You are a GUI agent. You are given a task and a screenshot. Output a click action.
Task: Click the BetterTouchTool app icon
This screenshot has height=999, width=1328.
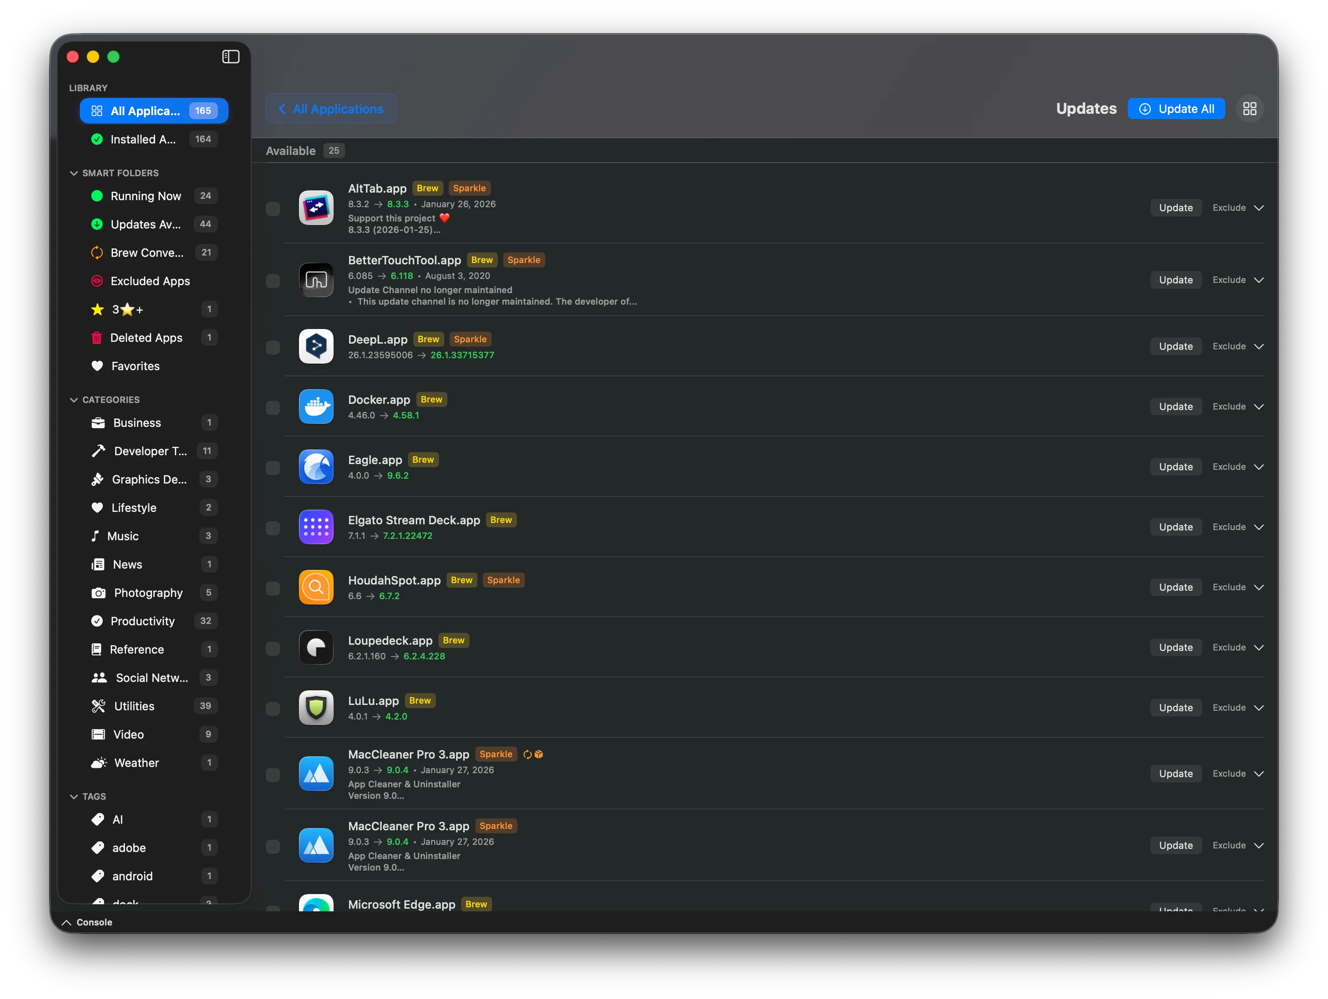(316, 280)
